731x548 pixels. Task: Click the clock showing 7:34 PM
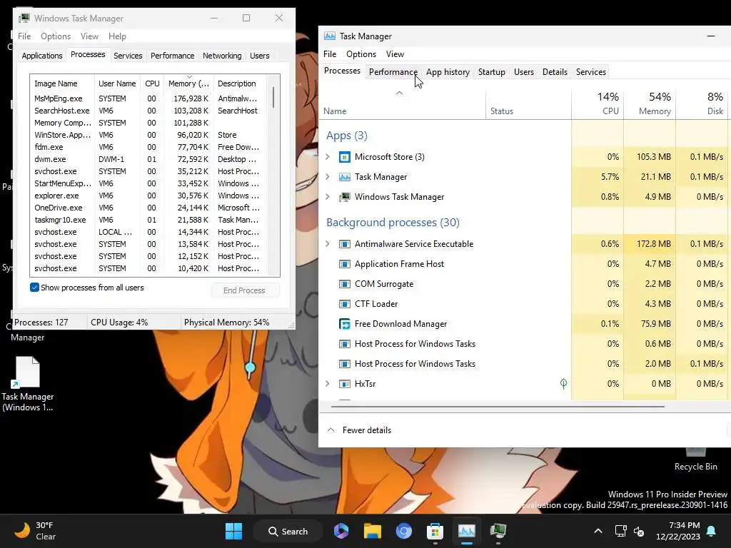pyautogui.click(x=678, y=531)
